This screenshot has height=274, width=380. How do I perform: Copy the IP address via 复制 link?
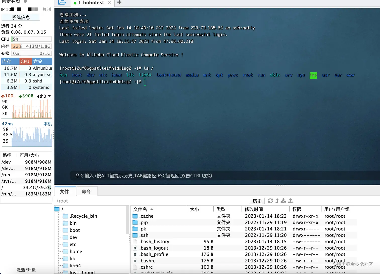point(46,9)
